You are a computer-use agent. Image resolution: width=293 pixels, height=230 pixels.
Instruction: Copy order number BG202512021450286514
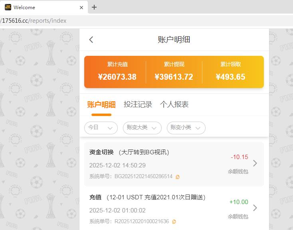178,177
